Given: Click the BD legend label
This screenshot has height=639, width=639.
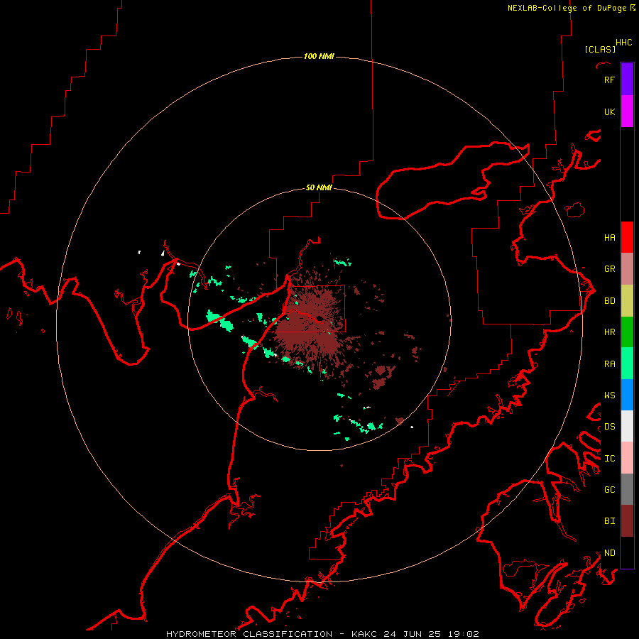Looking at the screenshot, I should [609, 301].
